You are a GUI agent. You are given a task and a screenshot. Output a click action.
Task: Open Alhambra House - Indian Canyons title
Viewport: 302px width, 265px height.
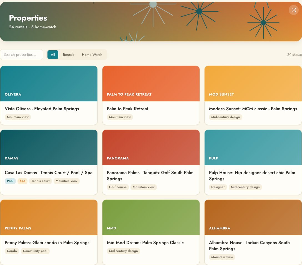[x=250, y=246]
